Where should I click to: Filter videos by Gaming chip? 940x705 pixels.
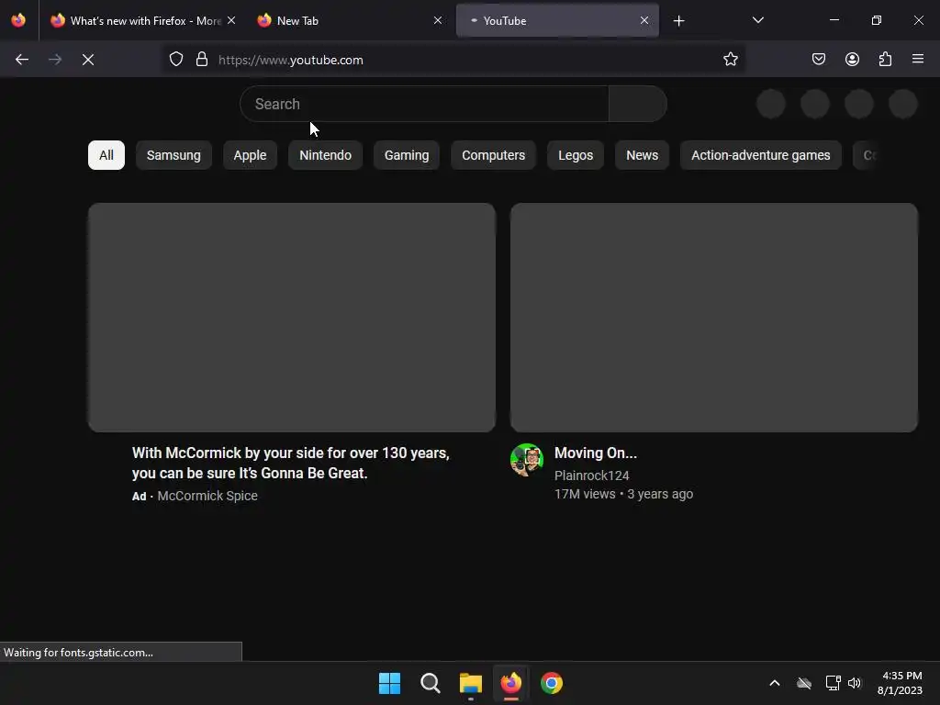point(407,155)
